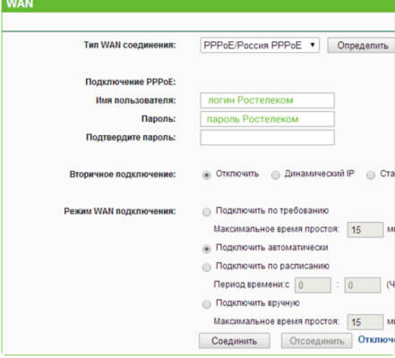Viewport: 395px width, 358px height.
Task: Click the Определить button
Action: pyautogui.click(x=362, y=46)
